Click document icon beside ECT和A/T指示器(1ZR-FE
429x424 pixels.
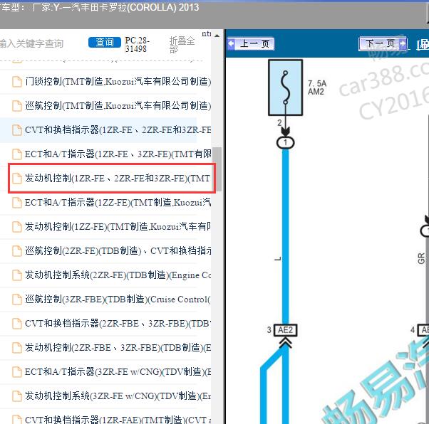pyautogui.click(x=17, y=154)
